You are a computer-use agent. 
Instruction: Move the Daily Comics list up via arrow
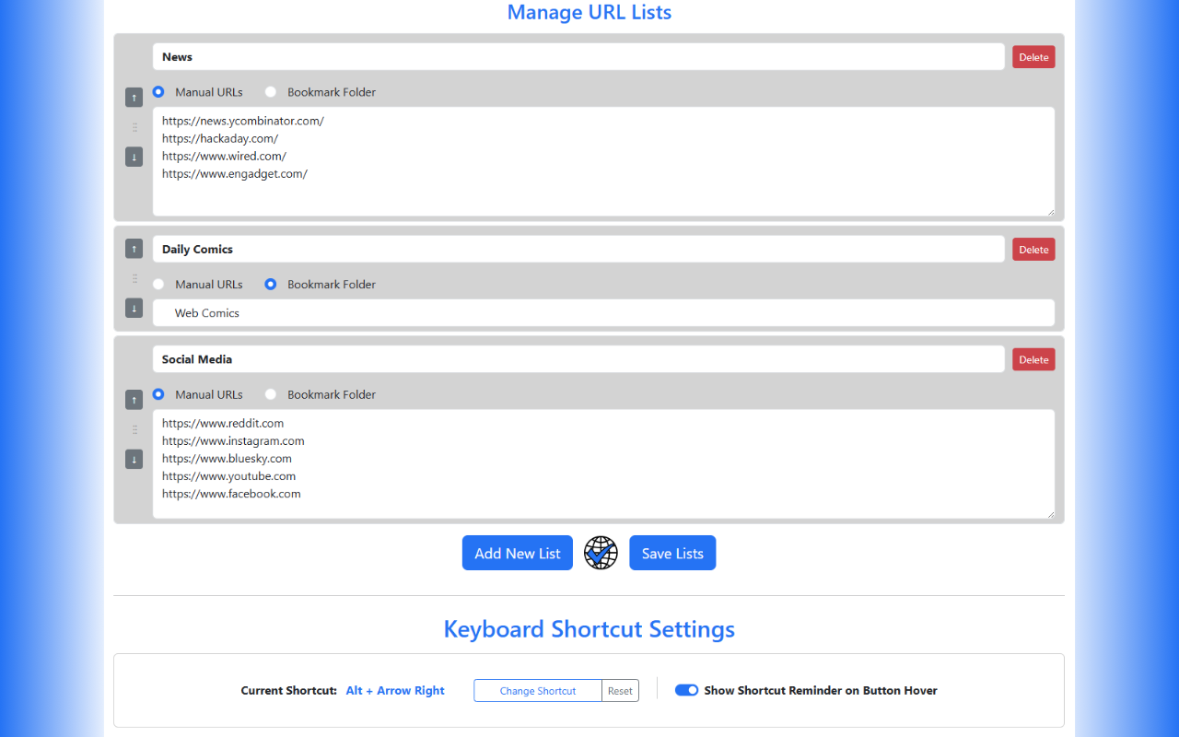coord(134,248)
